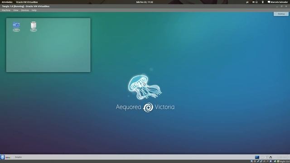290x163 pixels.
Task: Open the View menu in VirtualBox
Action: point(16,10)
